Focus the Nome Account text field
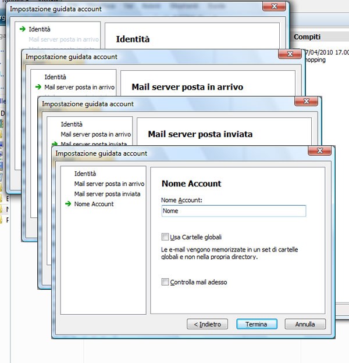Image resolution: width=349 pixels, height=363 pixels. [233, 211]
